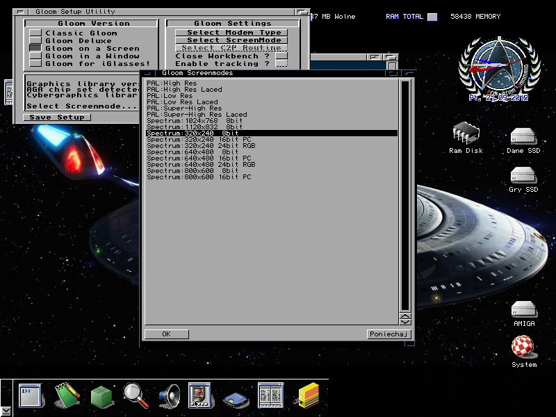Click the picture frame dock icon

point(199,395)
